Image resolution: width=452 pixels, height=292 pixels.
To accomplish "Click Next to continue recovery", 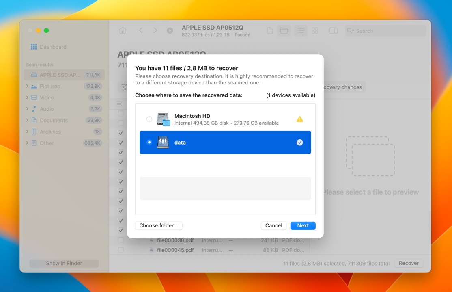I will [x=303, y=226].
